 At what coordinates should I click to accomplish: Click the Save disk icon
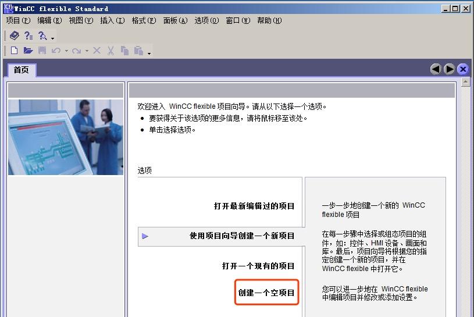[x=42, y=51]
